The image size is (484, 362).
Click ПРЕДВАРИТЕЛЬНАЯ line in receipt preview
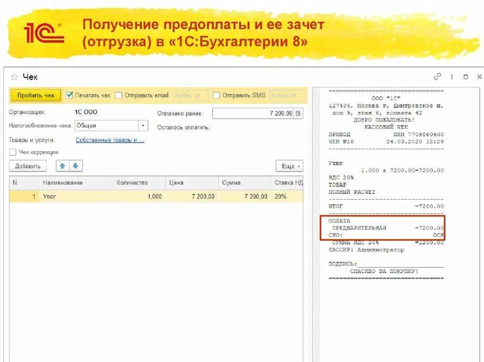pos(388,228)
